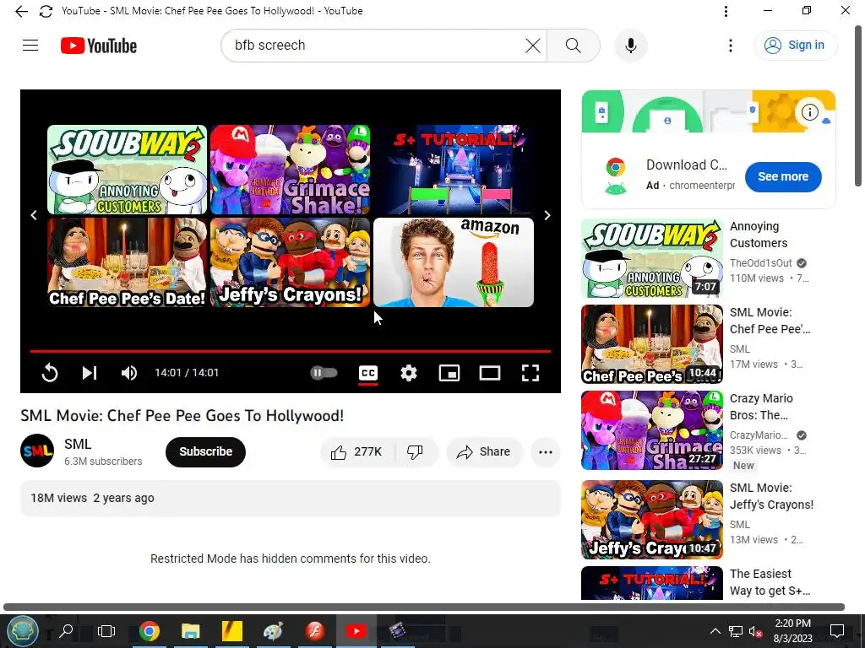Open TheOdd1sOut channel name
Image resolution: width=865 pixels, height=648 pixels.
point(761,263)
